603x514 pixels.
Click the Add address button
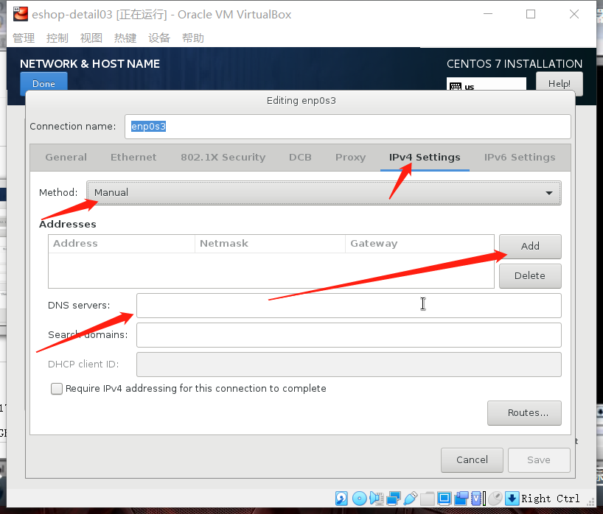(x=530, y=246)
